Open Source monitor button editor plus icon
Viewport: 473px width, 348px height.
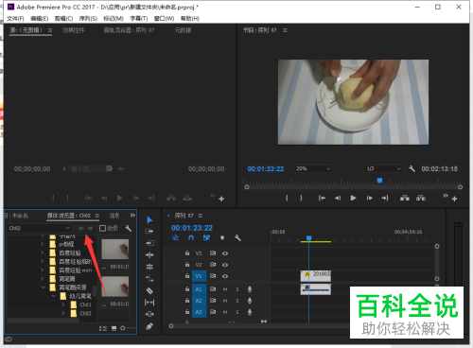(221, 199)
